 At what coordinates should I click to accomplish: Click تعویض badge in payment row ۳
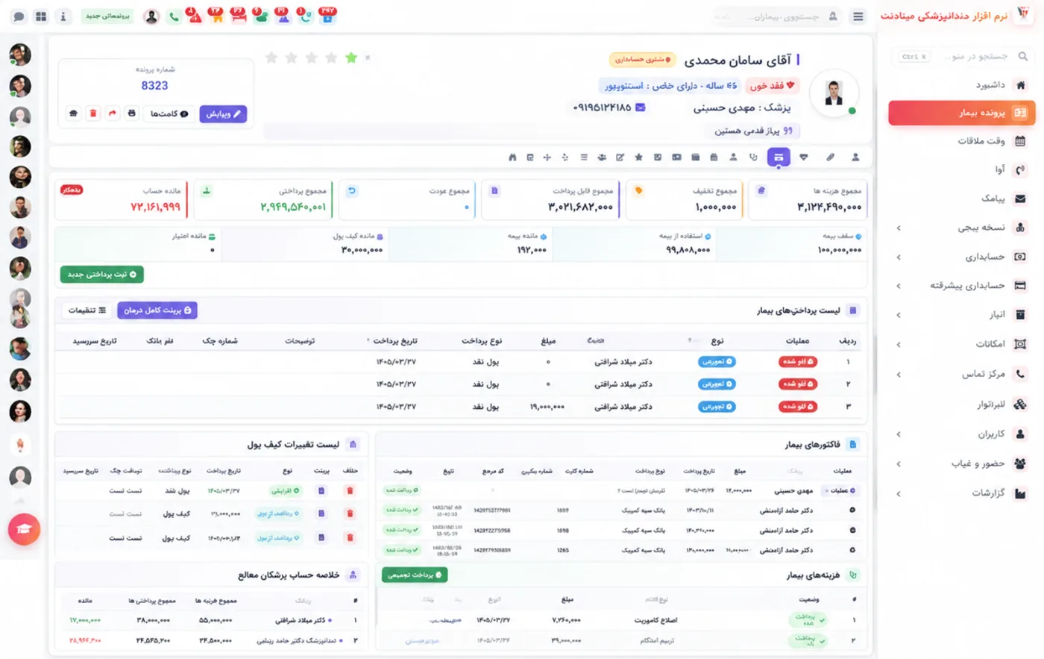coord(717,407)
